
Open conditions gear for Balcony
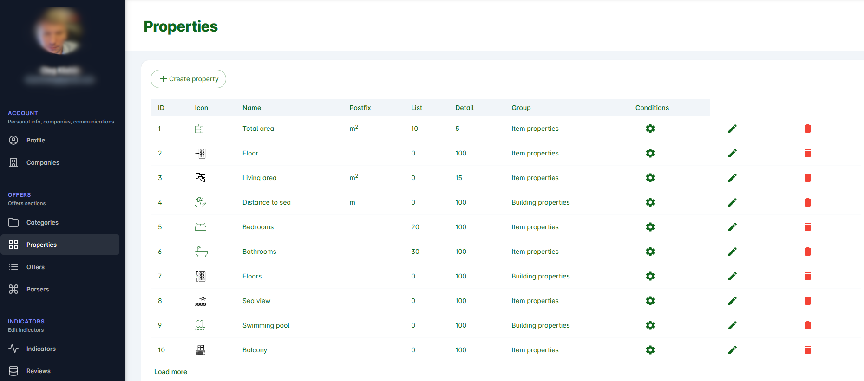pos(650,350)
